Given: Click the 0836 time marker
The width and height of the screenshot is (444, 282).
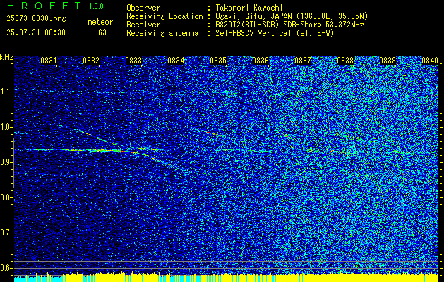Looking at the screenshot, I should 260,60.
